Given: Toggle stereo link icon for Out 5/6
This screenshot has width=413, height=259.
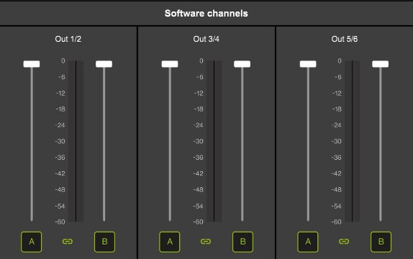Looking at the screenshot, I should tap(344, 241).
